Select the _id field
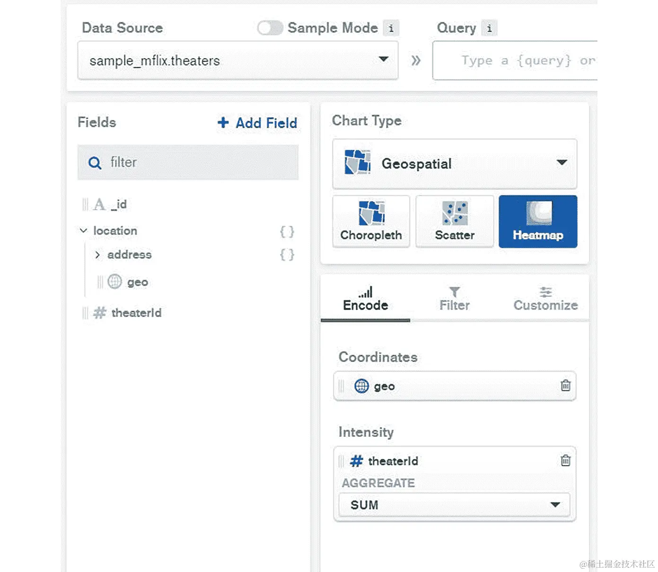This screenshot has height=572, width=658. pos(119,204)
